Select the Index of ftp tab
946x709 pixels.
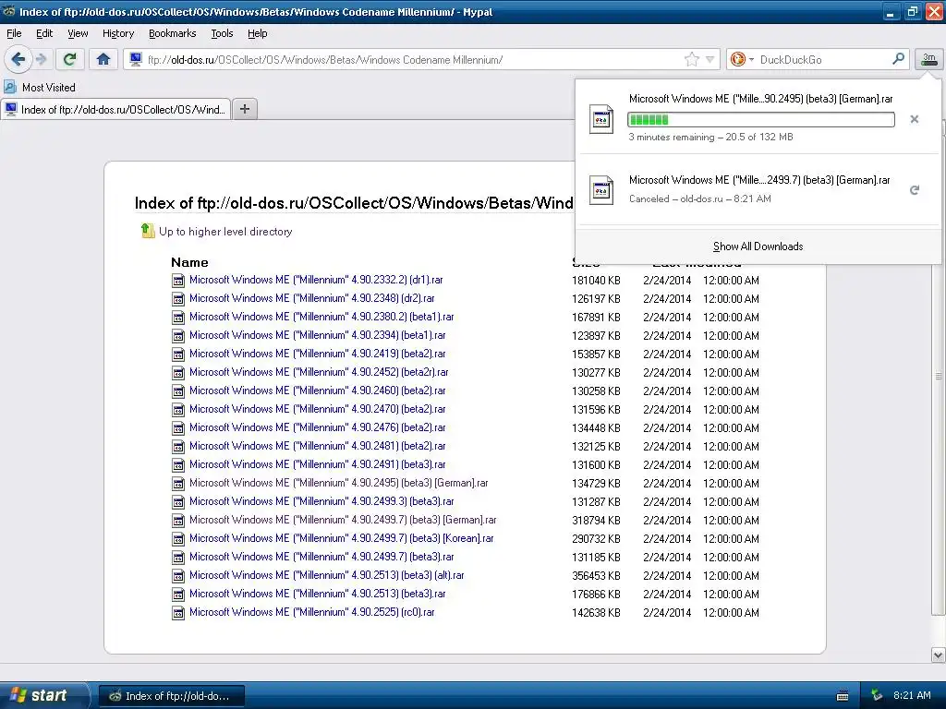coord(115,109)
